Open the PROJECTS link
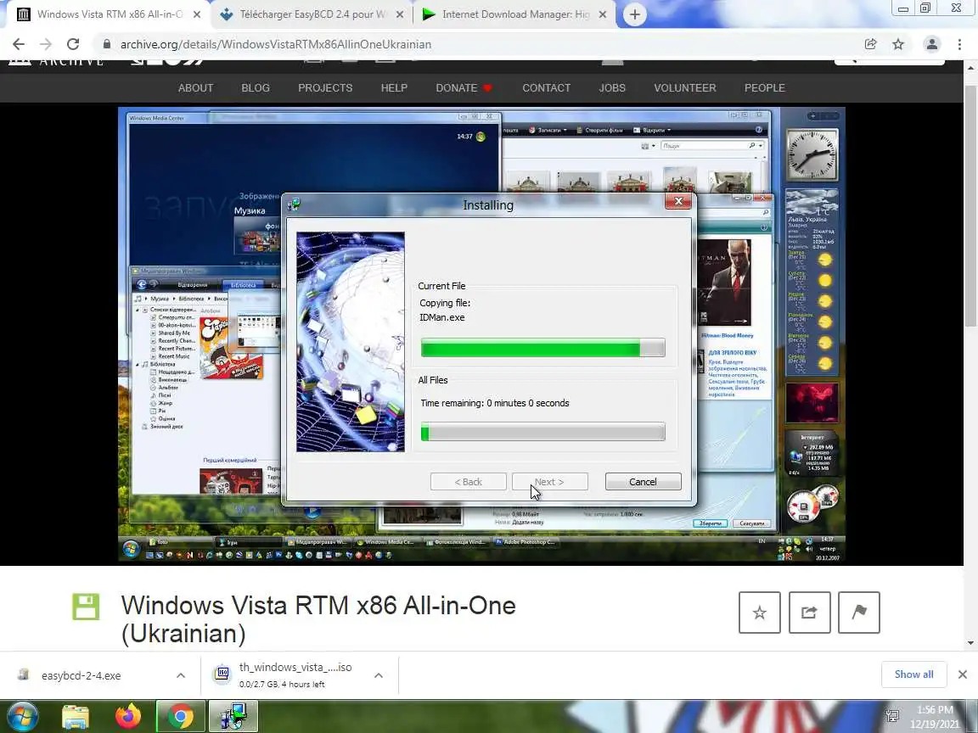 click(x=325, y=88)
